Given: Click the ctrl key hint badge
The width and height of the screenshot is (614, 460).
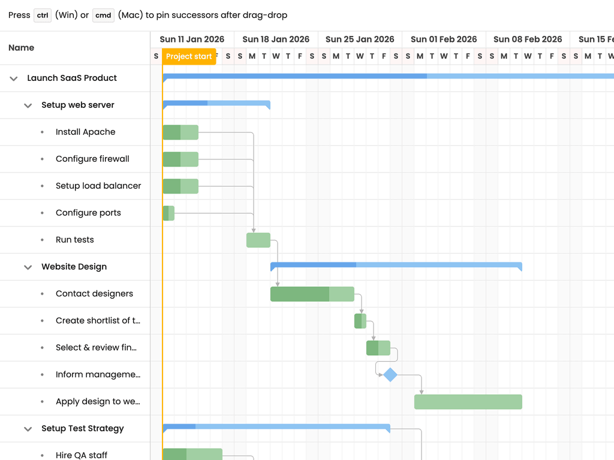Looking at the screenshot, I should coord(43,15).
